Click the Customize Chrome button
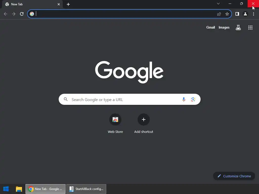Image resolution: width=259 pixels, height=194 pixels. [234, 176]
